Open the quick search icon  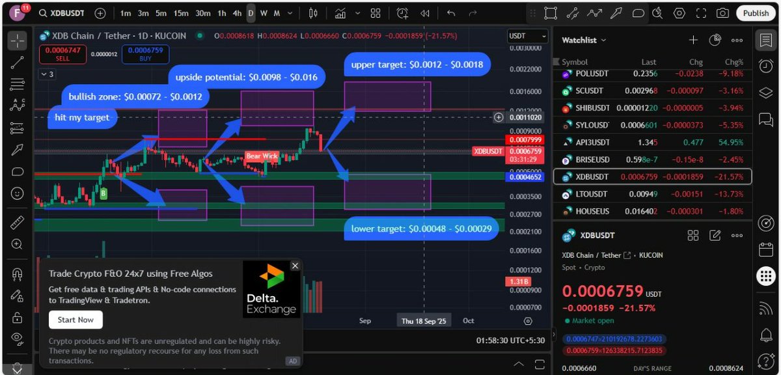[x=659, y=13]
